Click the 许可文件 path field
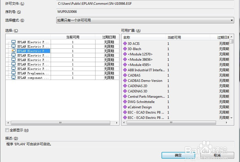The width and height of the screenshot is (240, 162). [x=145, y=3]
